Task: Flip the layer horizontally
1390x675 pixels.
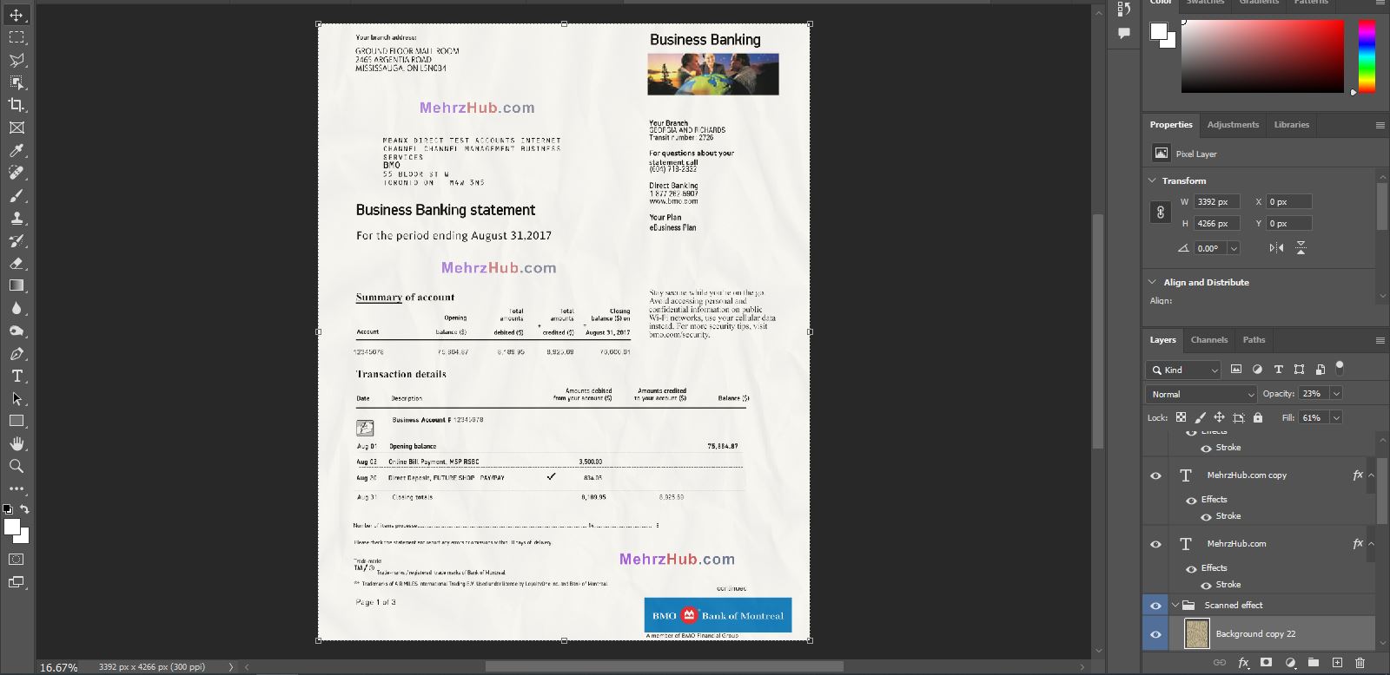Action: point(1276,248)
